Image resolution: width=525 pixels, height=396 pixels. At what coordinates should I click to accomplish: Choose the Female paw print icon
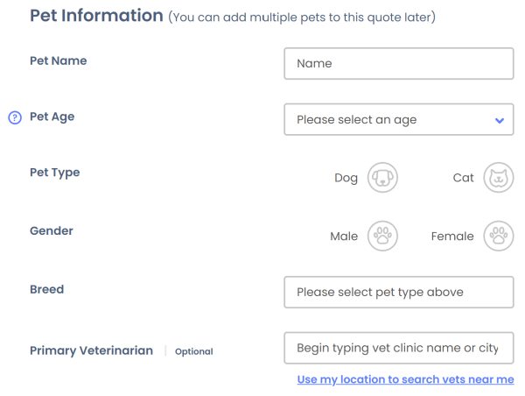[x=499, y=236]
